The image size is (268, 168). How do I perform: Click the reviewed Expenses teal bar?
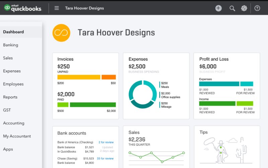[x=219, y=84]
